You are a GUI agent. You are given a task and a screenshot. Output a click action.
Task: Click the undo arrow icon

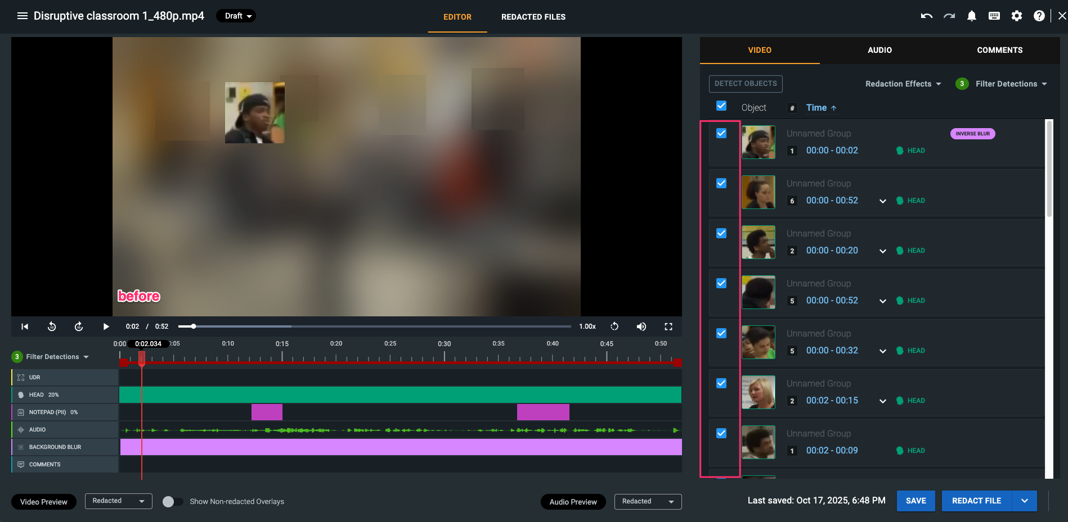[x=926, y=16]
